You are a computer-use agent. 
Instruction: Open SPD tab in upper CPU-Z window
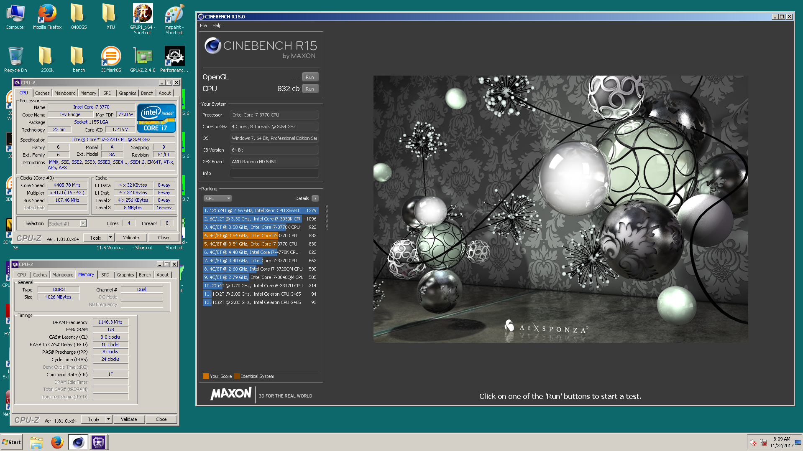pos(107,93)
